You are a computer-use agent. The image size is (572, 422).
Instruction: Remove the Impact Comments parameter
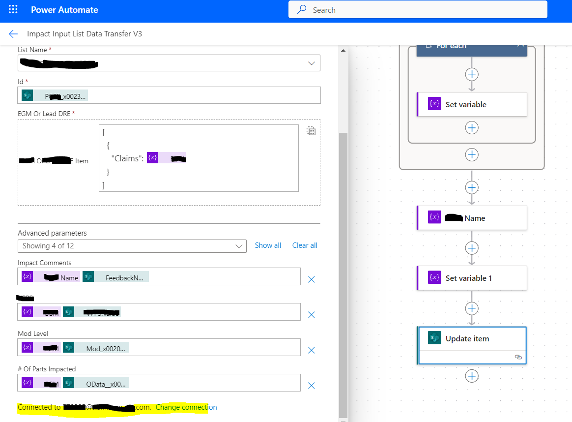click(x=311, y=280)
